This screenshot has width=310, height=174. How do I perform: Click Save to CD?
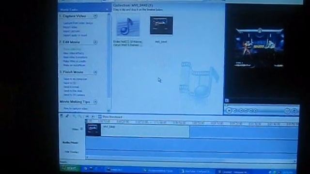point(70,83)
